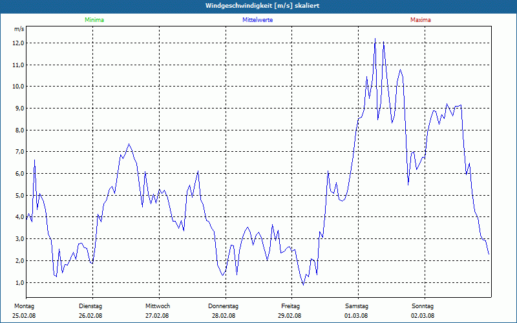Click the 8,0 y-axis value
The image size is (517, 323).
[19, 130]
